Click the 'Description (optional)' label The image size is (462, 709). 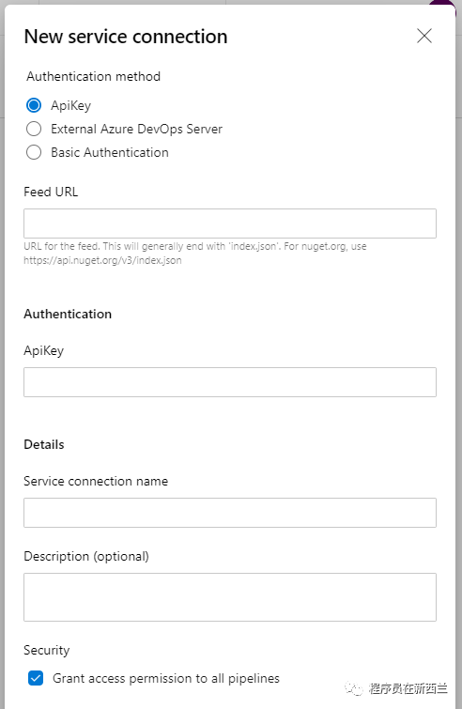(86, 556)
